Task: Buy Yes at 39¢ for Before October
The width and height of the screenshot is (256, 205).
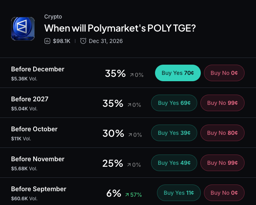Action: pyautogui.click(x=174, y=133)
